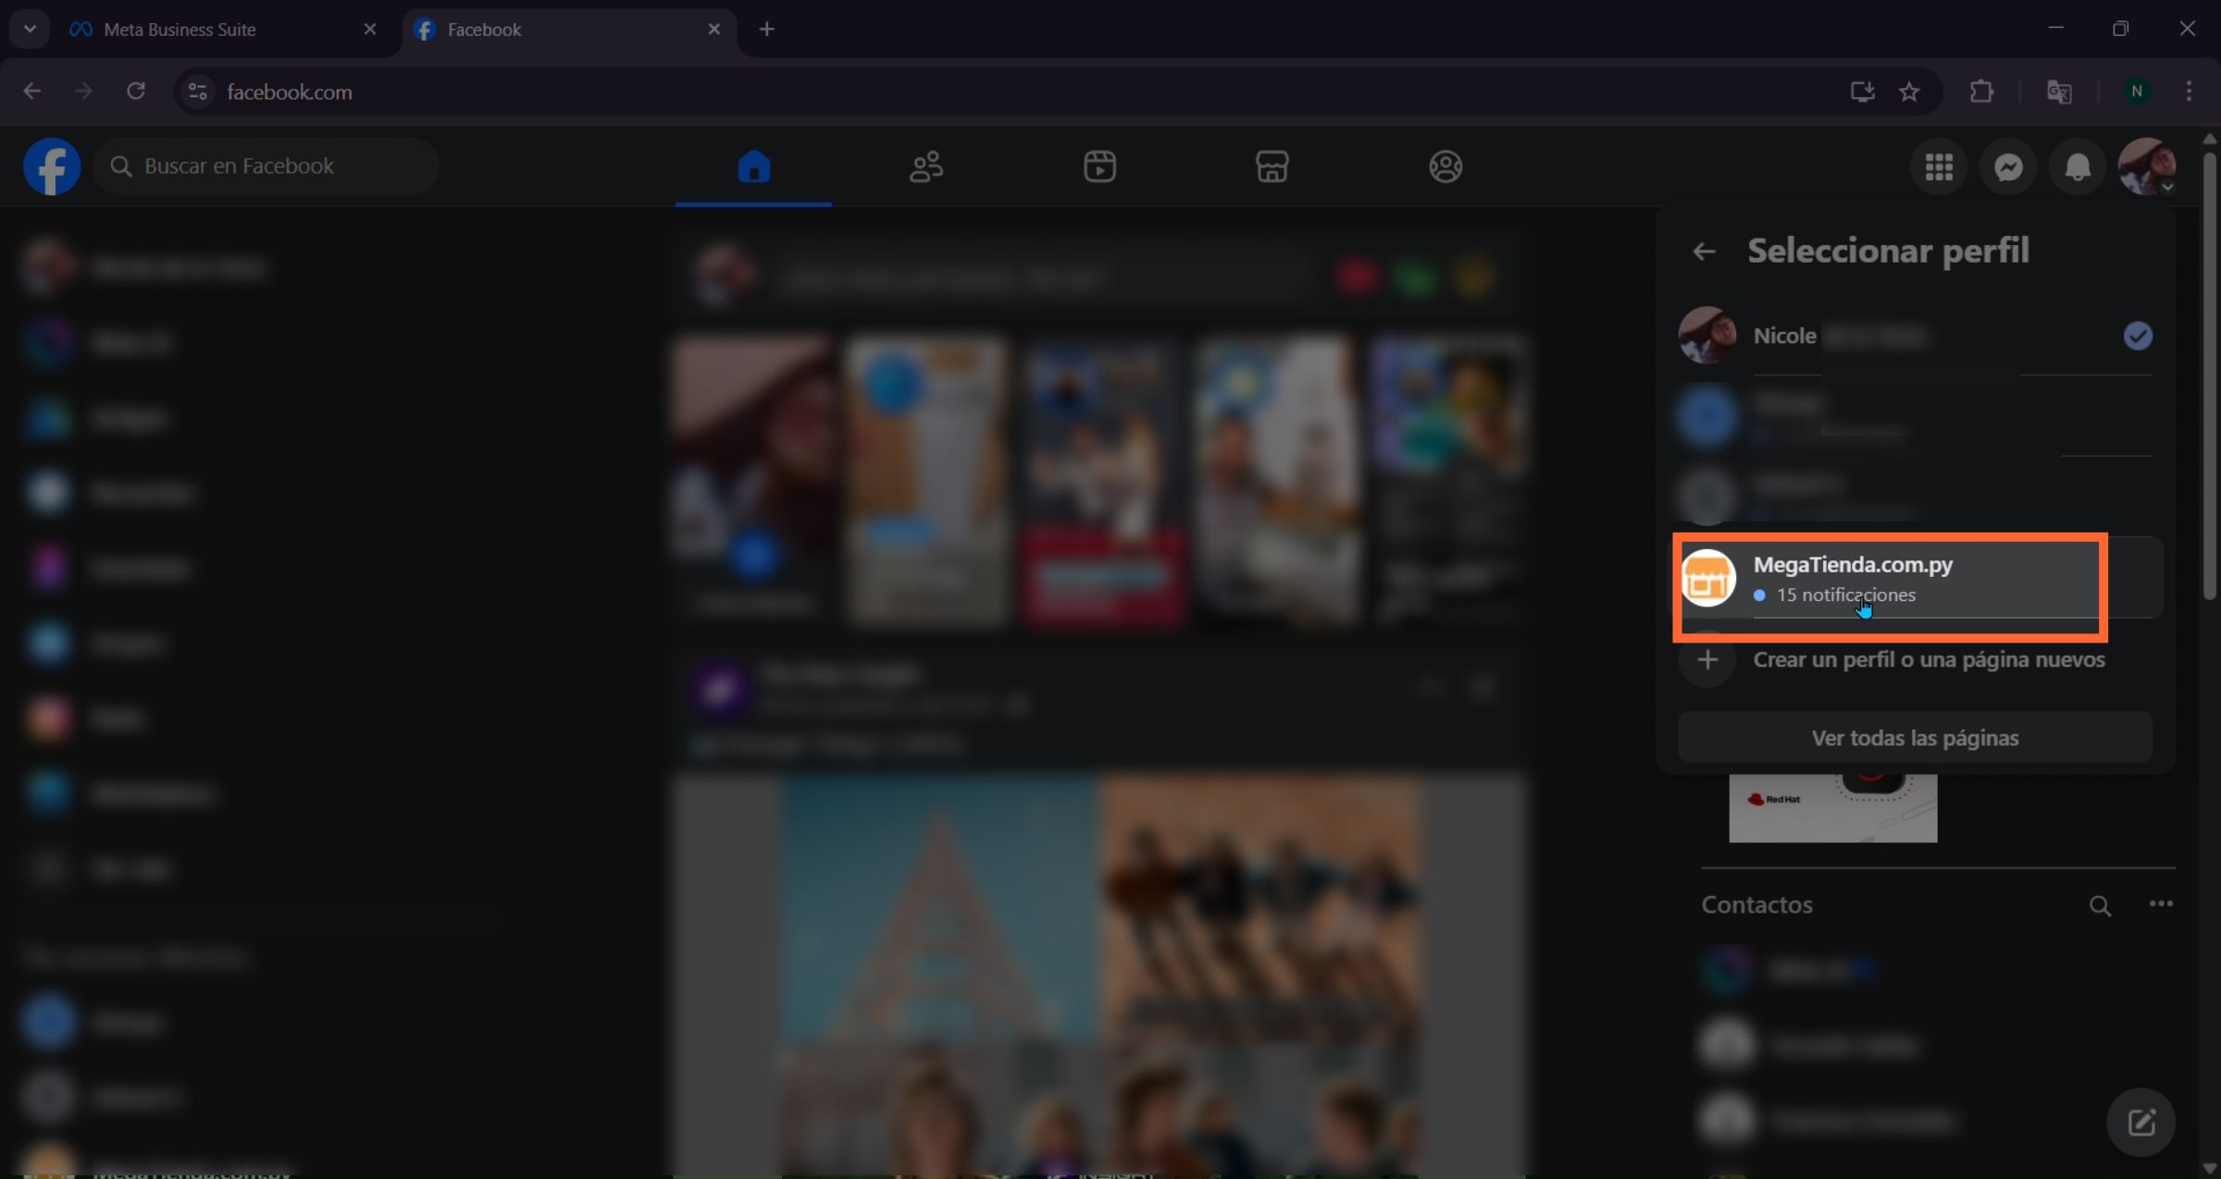Click Ver todas las páginas

click(x=1914, y=738)
